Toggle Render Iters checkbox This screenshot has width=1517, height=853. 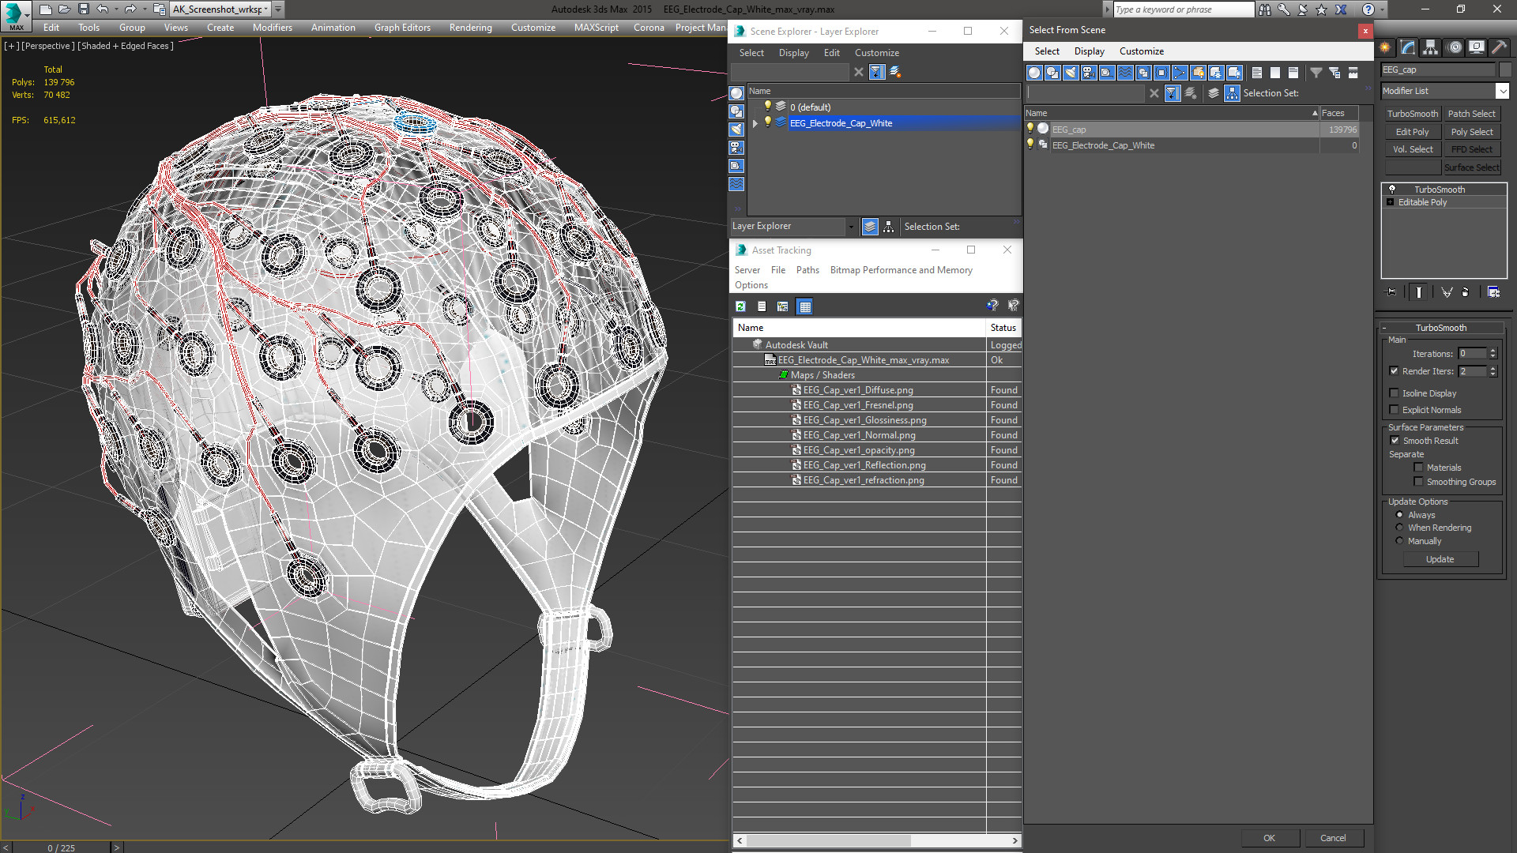(x=1394, y=371)
